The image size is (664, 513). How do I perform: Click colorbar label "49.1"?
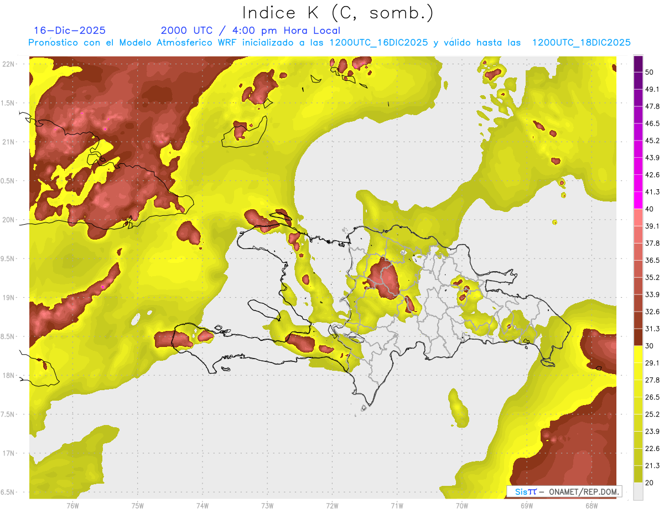pyautogui.click(x=652, y=89)
